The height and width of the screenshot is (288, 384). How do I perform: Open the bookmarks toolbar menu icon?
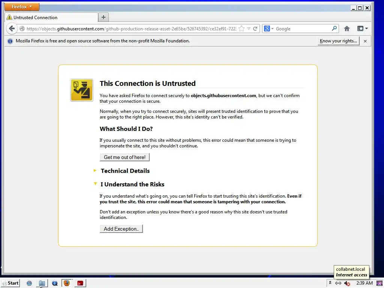[x=363, y=28]
